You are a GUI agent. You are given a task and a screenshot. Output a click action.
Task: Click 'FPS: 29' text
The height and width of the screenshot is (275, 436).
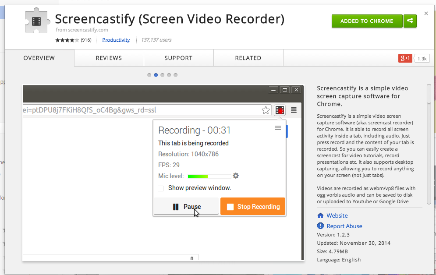pos(169,165)
